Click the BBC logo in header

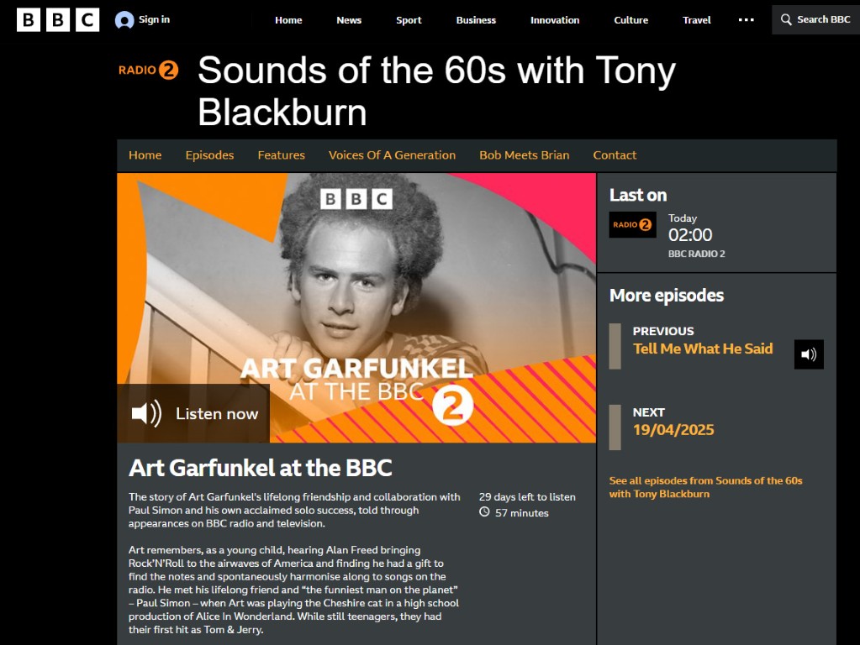[x=58, y=19]
